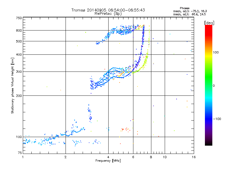Click the colorbar label '0'
228x171 pixels.
pyautogui.click(x=214, y=86)
